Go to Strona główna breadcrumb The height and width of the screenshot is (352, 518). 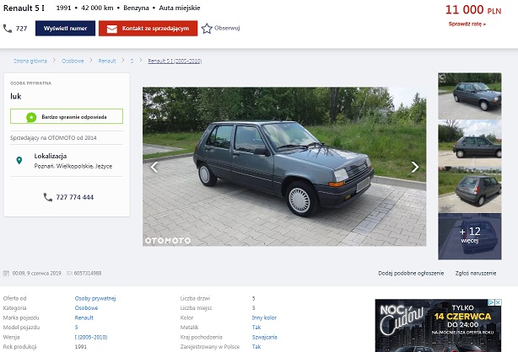click(x=30, y=61)
